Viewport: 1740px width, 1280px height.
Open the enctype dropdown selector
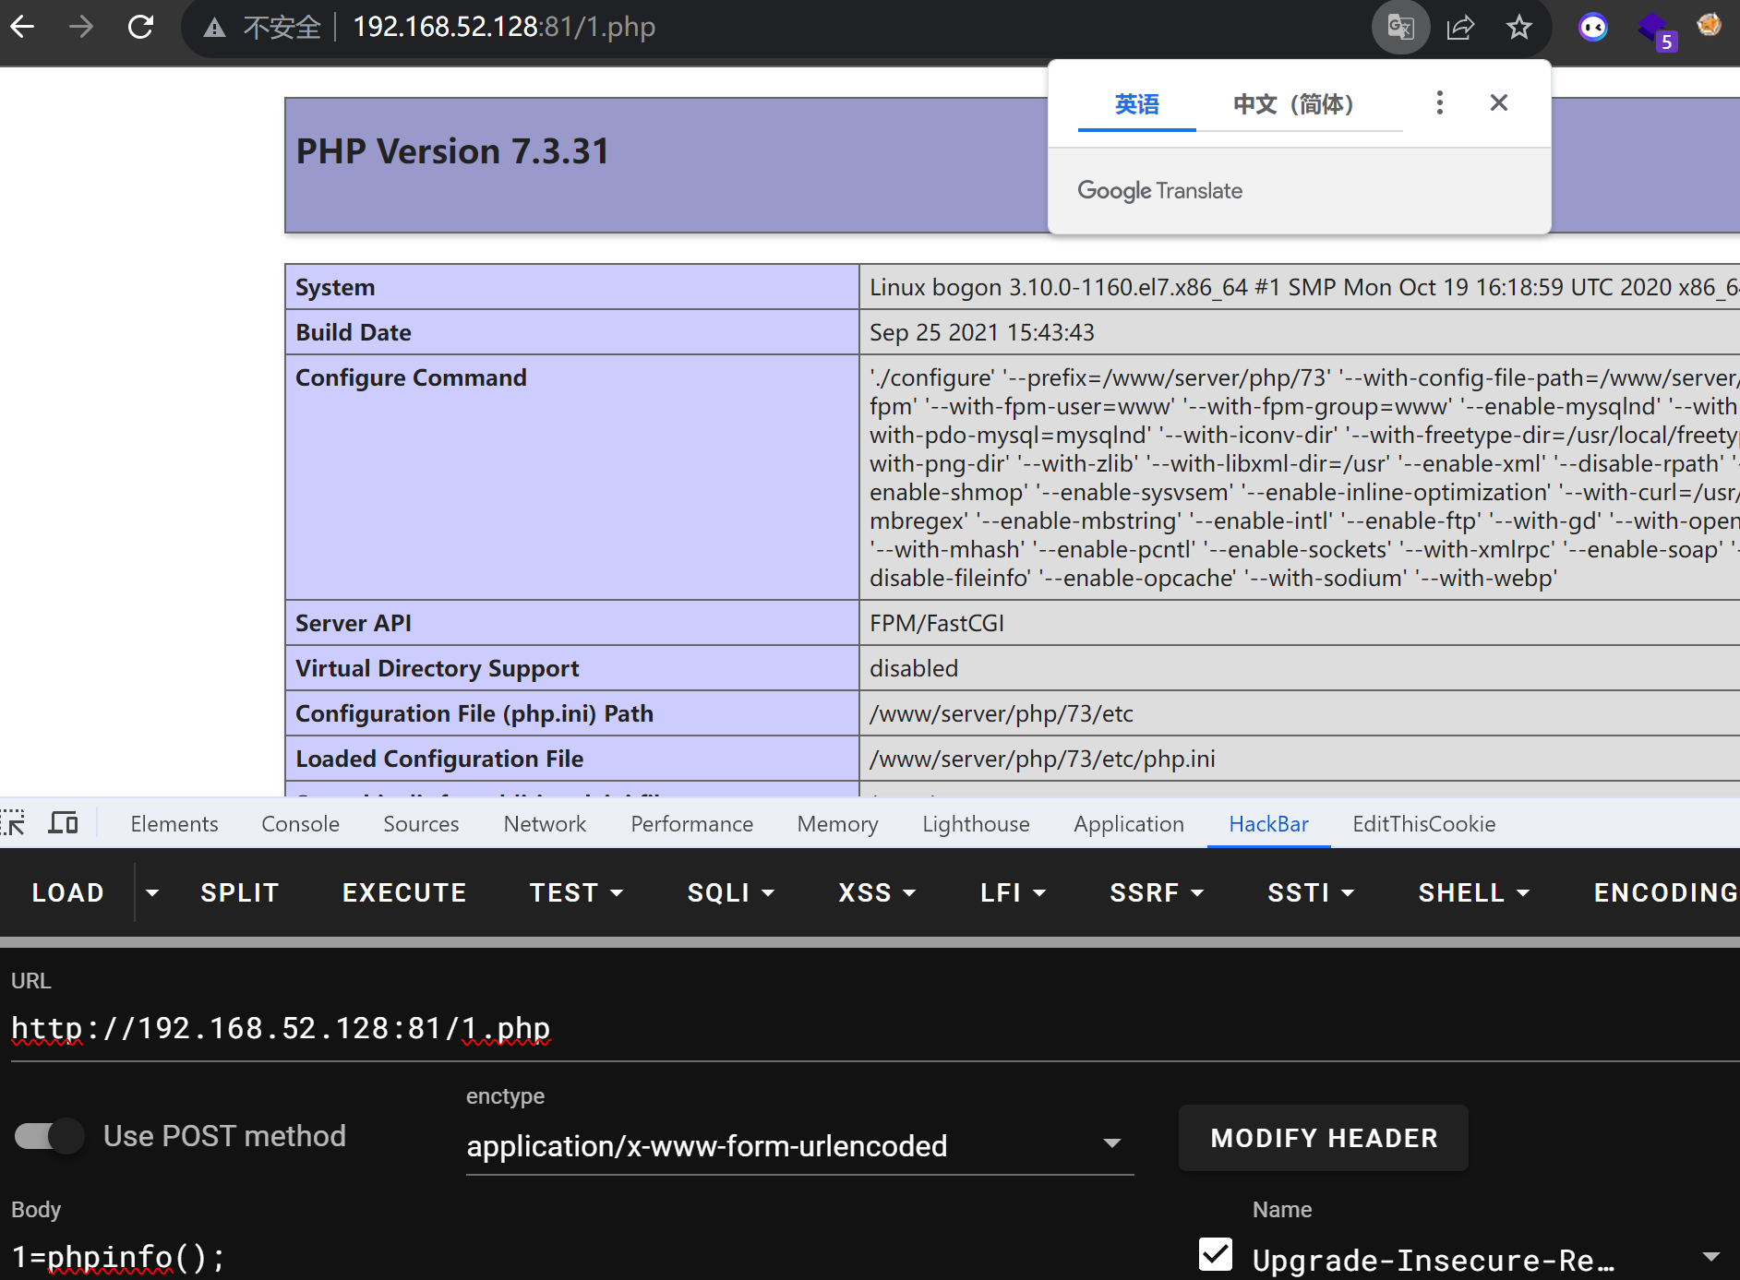point(799,1145)
